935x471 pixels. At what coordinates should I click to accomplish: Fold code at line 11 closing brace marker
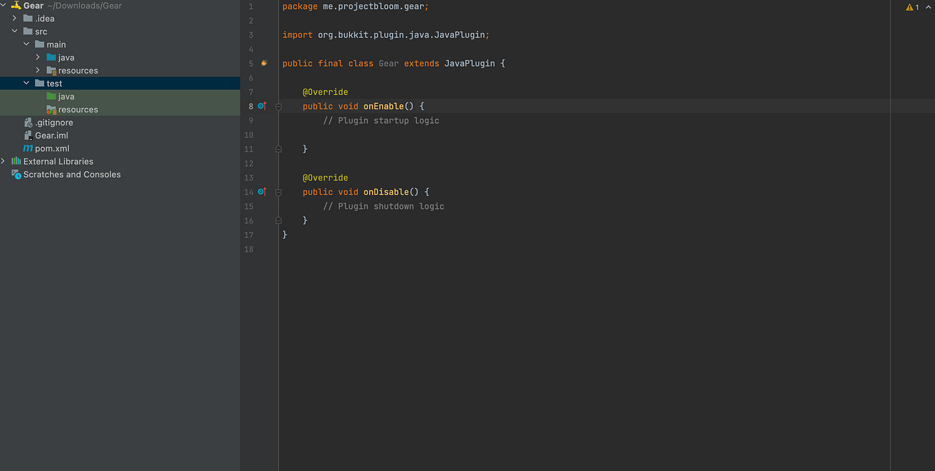(x=278, y=149)
